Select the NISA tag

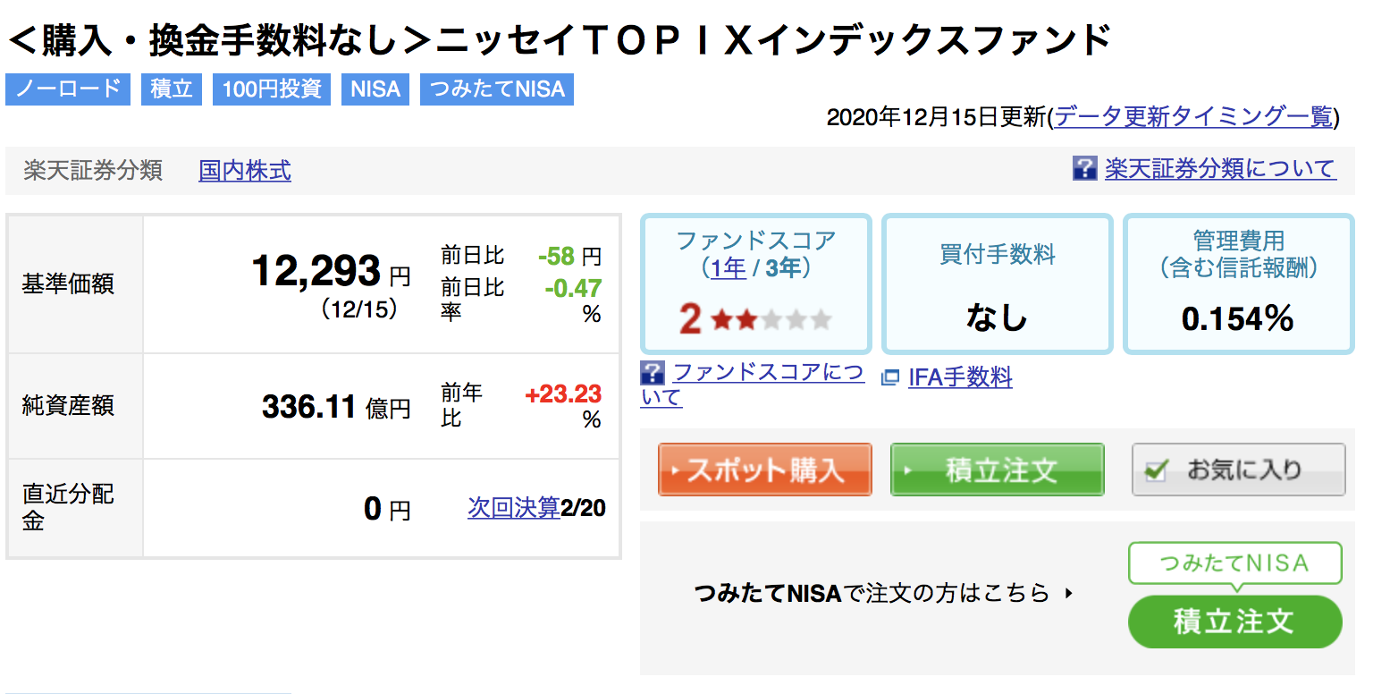pos(375,89)
